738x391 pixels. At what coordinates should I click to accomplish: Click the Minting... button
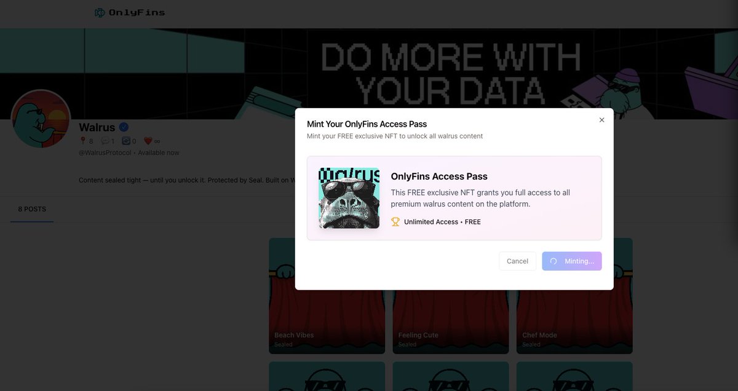[x=572, y=261]
